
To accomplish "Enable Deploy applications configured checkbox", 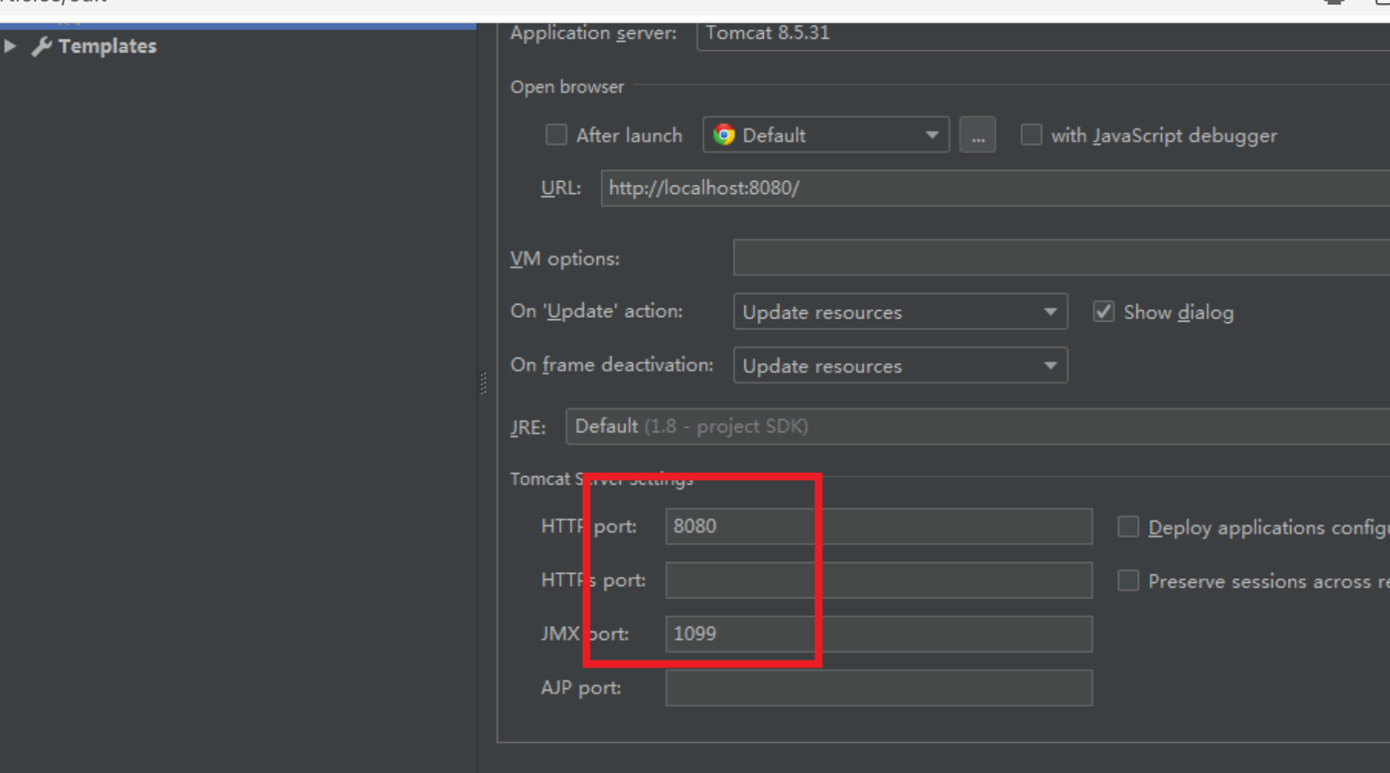I will click(x=1129, y=527).
